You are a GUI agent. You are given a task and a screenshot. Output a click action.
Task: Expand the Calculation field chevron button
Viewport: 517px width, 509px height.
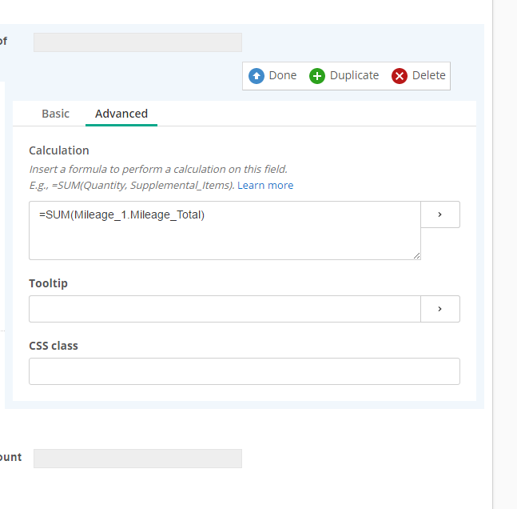[440, 214]
